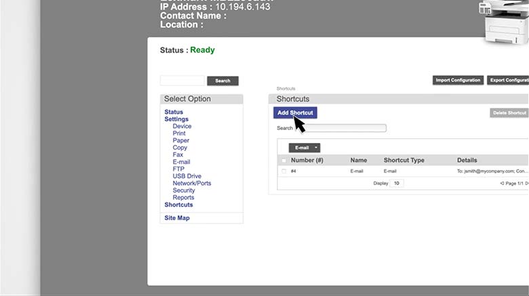Open the Settings section link
This screenshot has height=296, width=529.
[x=176, y=119]
